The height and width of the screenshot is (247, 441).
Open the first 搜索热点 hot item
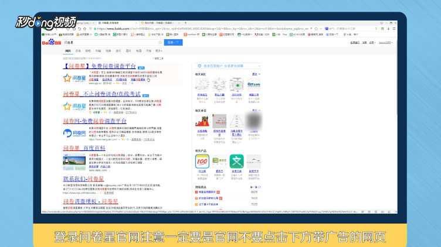click(x=207, y=192)
